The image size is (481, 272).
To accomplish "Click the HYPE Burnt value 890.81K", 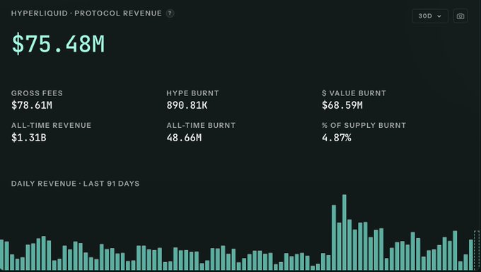I will [x=187, y=105].
